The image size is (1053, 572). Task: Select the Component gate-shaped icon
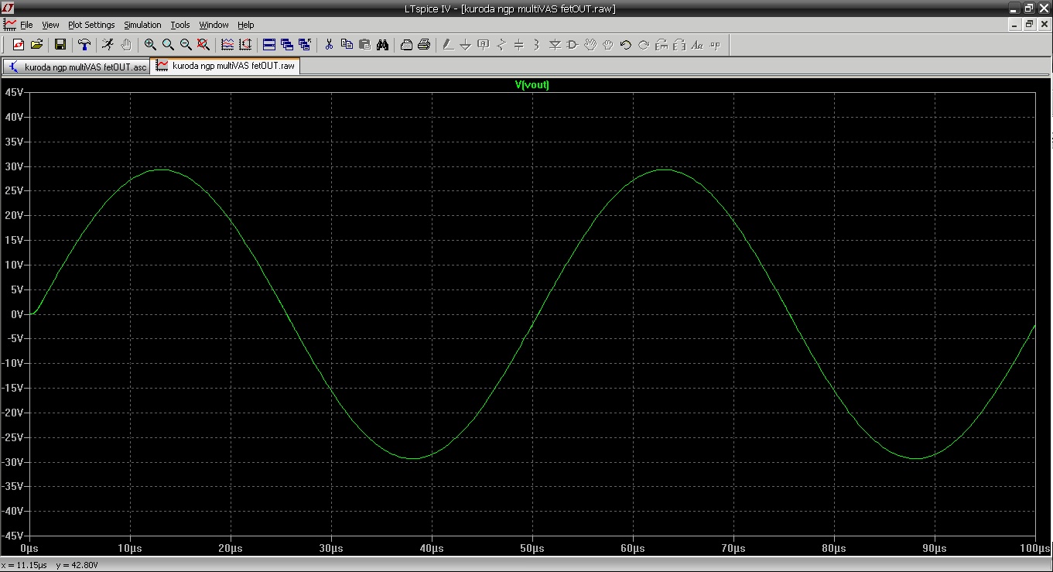pyautogui.click(x=573, y=45)
